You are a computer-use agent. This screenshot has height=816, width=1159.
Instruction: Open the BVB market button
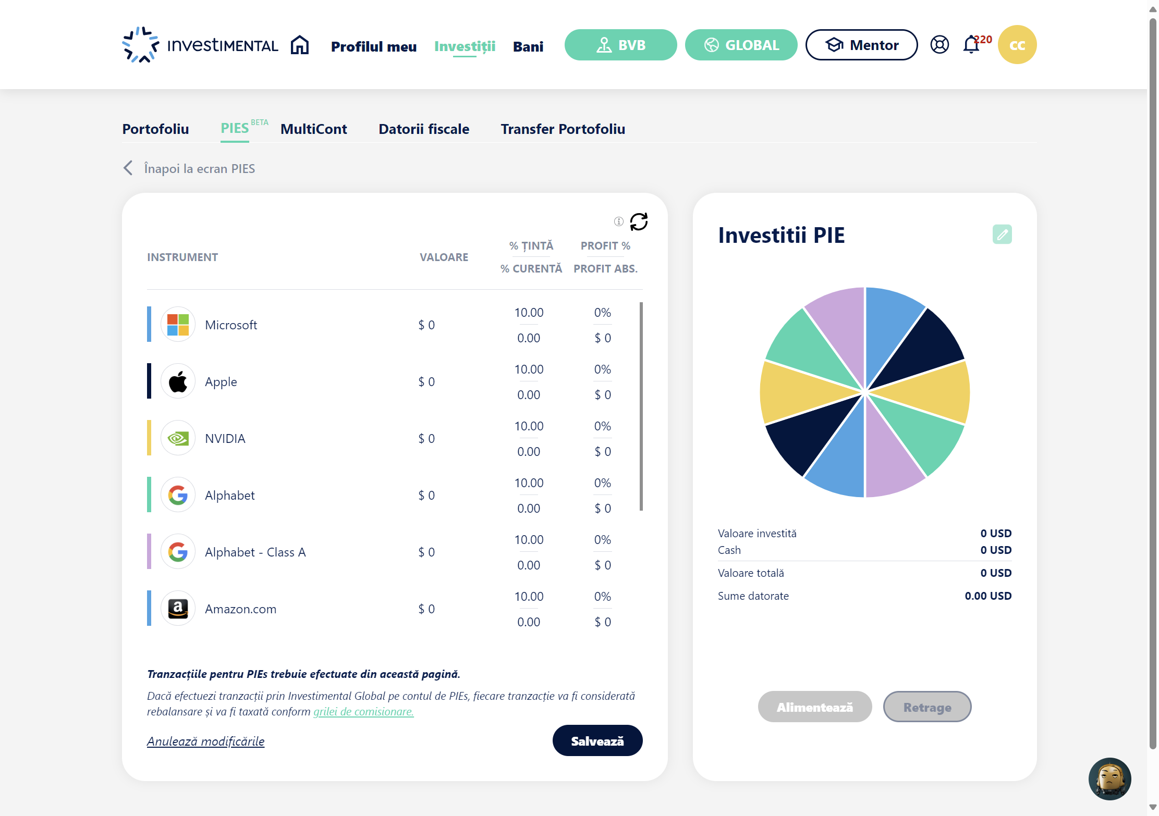click(620, 45)
